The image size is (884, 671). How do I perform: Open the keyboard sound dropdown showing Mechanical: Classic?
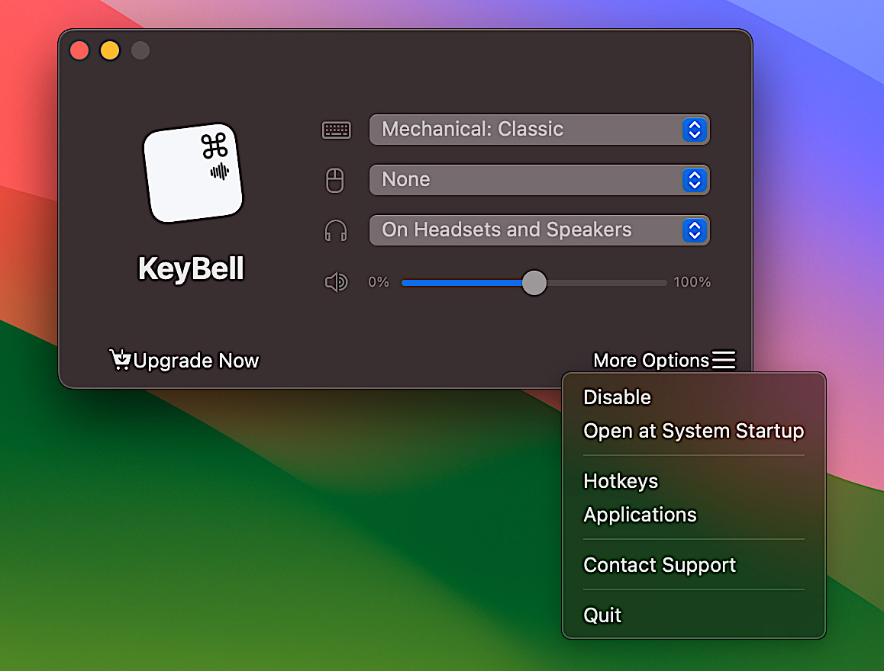click(x=539, y=130)
